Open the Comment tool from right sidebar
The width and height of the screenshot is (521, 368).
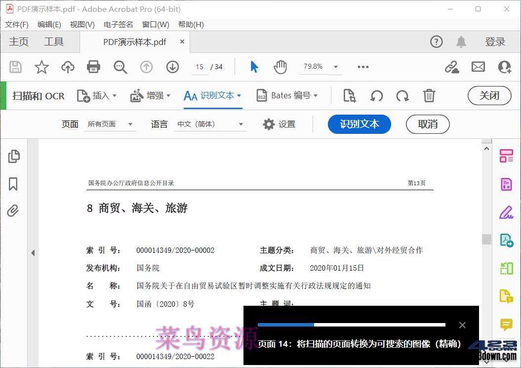(506, 325)
